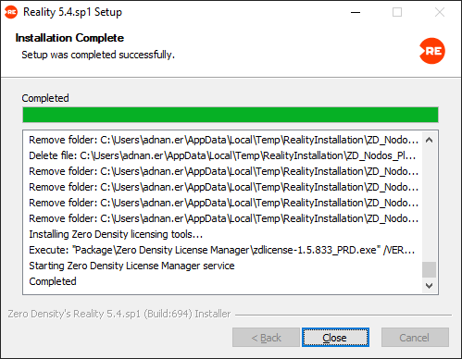The height and width of the screenshot is (359, 462).
Task: Click the scrollbar thumb in the install log
Action: click(429, 270)
